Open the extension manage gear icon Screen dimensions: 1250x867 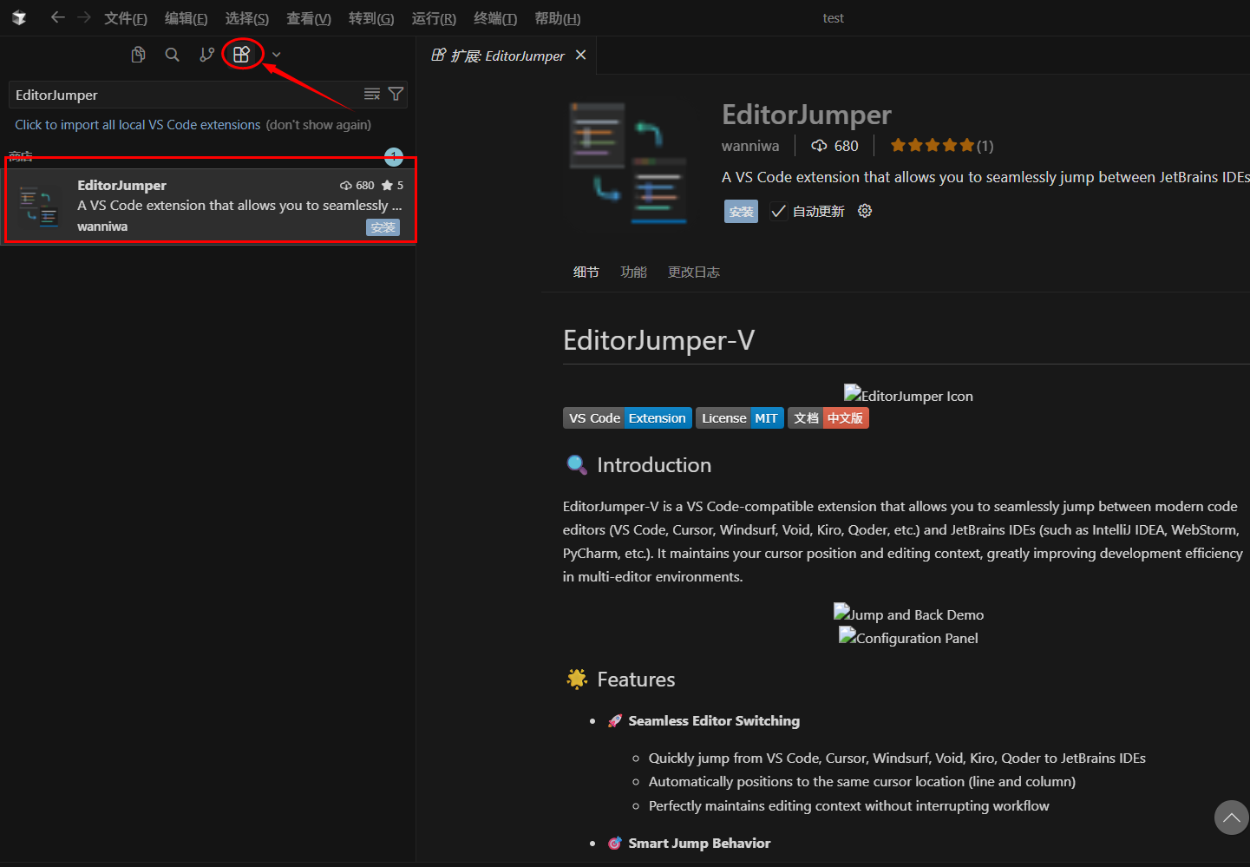865,211
